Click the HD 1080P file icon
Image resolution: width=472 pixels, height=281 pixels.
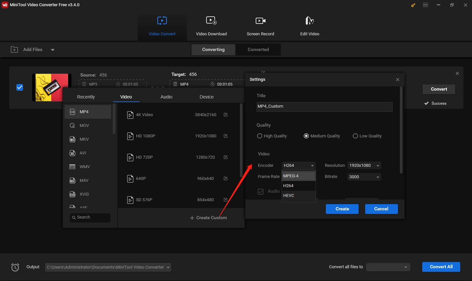click(130, 136)
